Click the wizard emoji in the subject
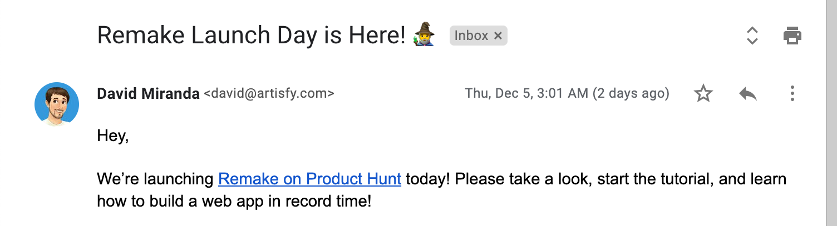This screenshot has height=226, width=837. pyautogui.click(x=424, y=35)
